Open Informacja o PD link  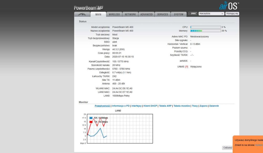121,106
